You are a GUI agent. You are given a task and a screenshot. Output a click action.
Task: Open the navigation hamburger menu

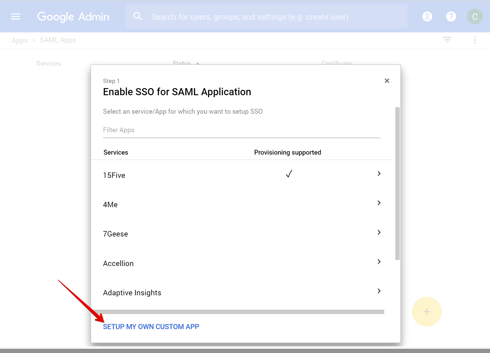point(16,16)
